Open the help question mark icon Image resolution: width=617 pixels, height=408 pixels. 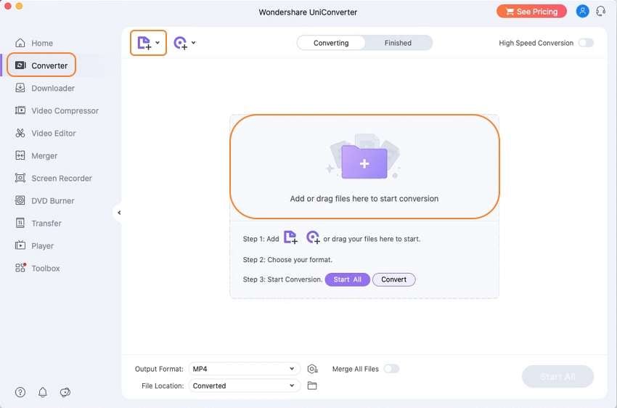point(20,392)
